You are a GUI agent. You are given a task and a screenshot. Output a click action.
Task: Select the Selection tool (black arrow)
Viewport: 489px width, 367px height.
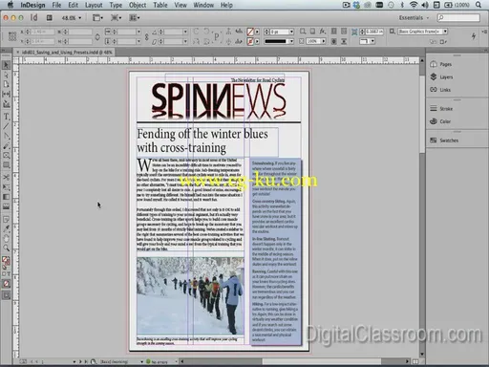point(6,65)
